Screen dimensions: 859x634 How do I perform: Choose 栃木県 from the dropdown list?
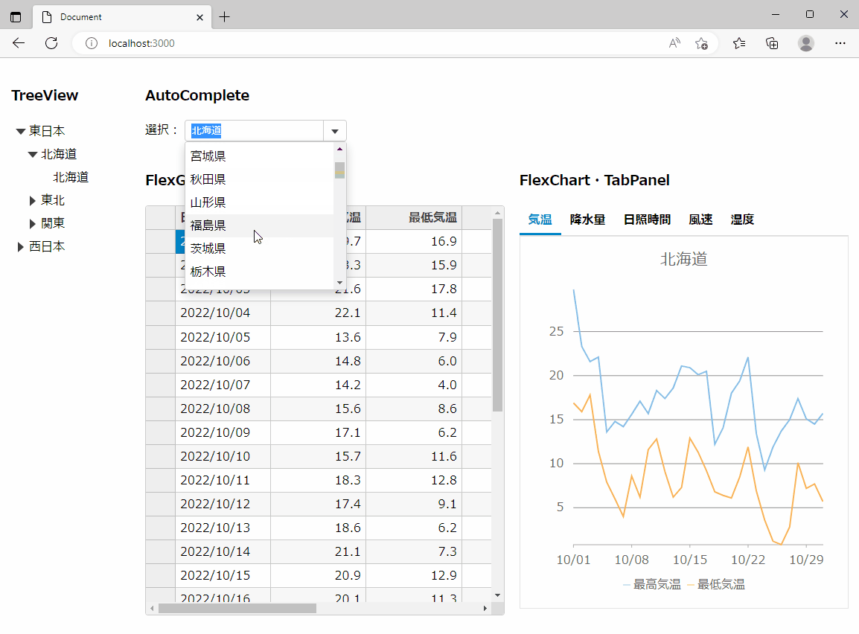pyautogui.click(x=260, y=271)
